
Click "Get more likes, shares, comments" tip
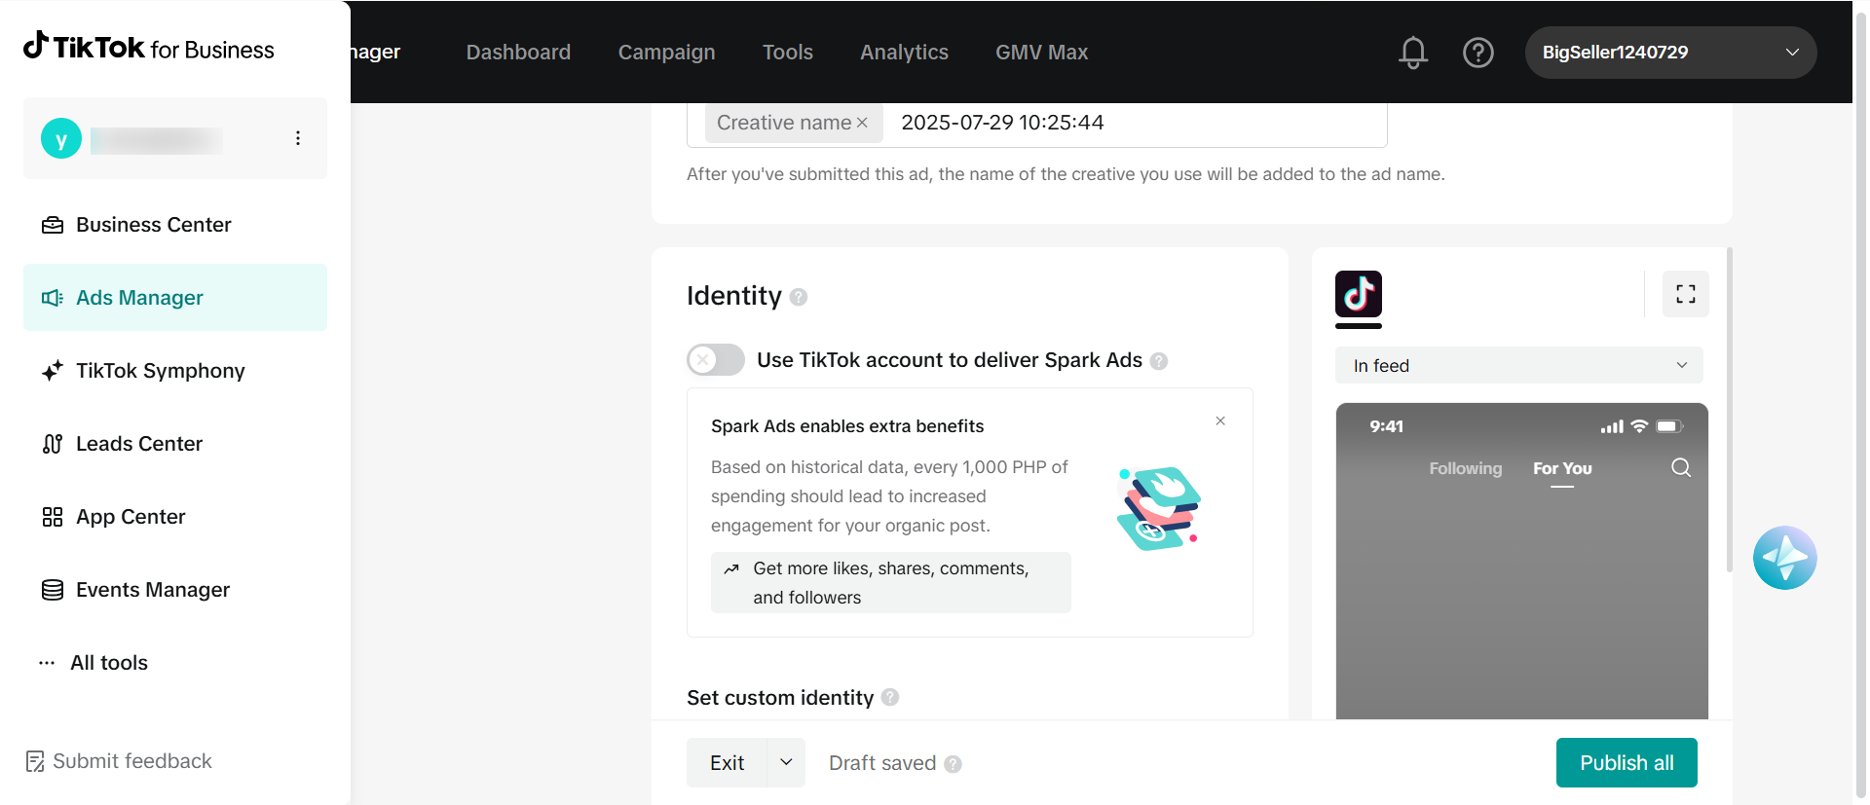pos(891,582)
